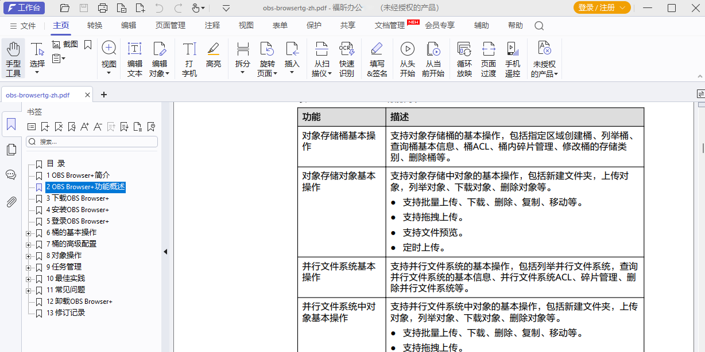This screenshot has width=705, height=352.
Task: Click 从当前开始 play from current
Action: tap(433, 59)
